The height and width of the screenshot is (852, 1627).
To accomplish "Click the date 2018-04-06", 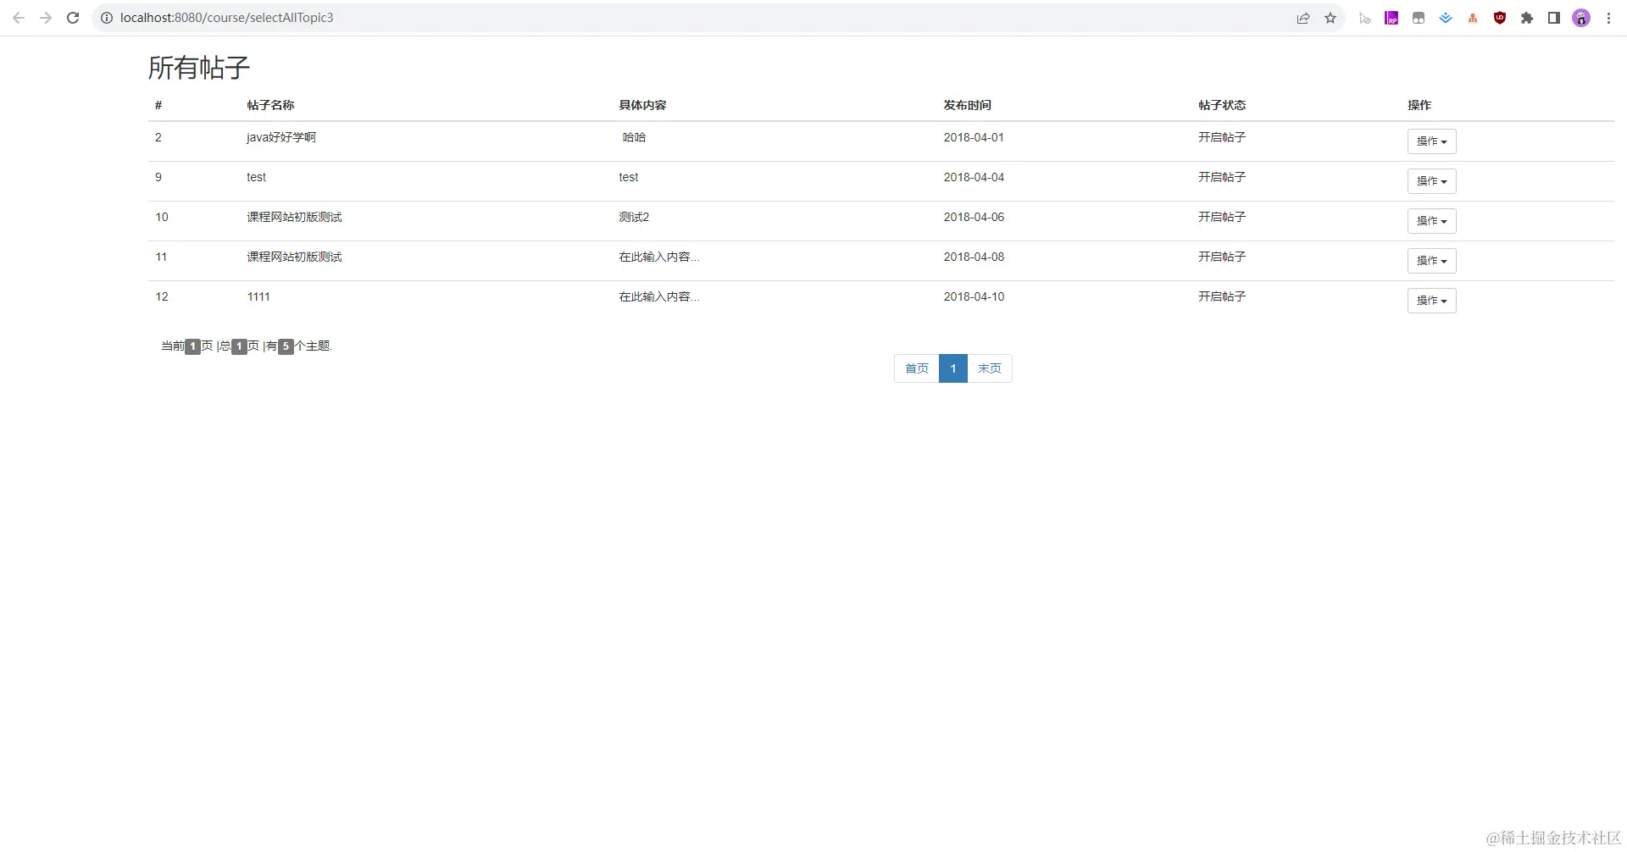I will [974, 217].
